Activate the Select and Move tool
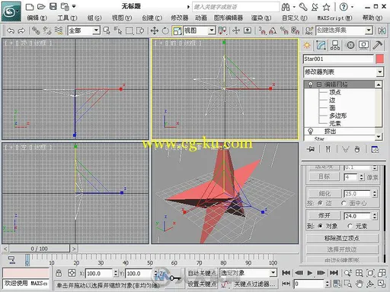The width and height of the screenshot is (390, 292). click(x=155, y=30)
